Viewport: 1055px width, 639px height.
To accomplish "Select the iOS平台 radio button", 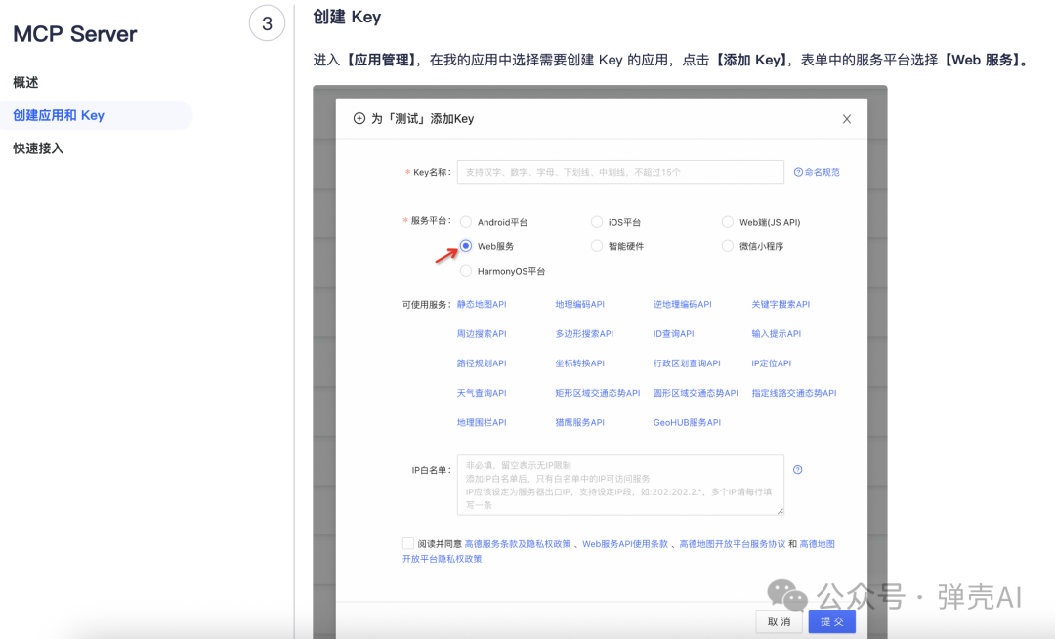I will coord(597,222).
